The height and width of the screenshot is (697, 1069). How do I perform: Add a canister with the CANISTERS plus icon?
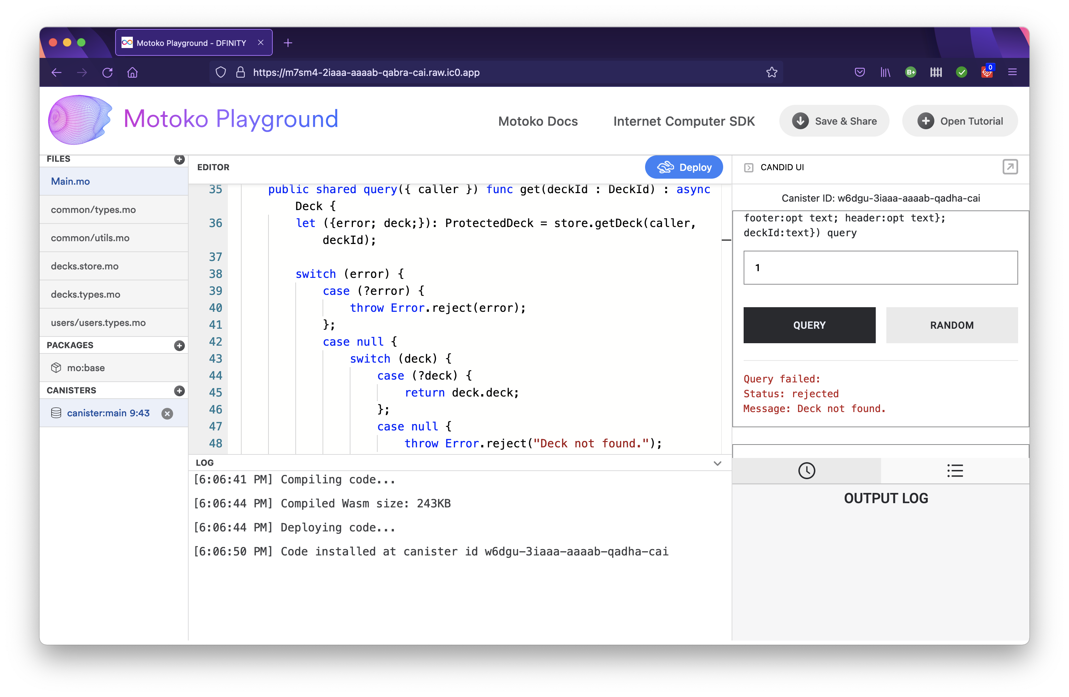(x=179, y=391)
